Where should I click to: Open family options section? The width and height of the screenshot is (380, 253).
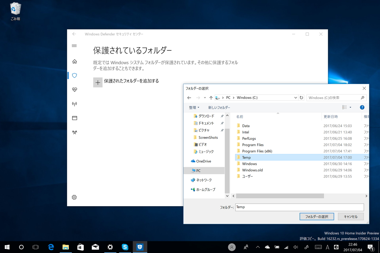(74, 132)
